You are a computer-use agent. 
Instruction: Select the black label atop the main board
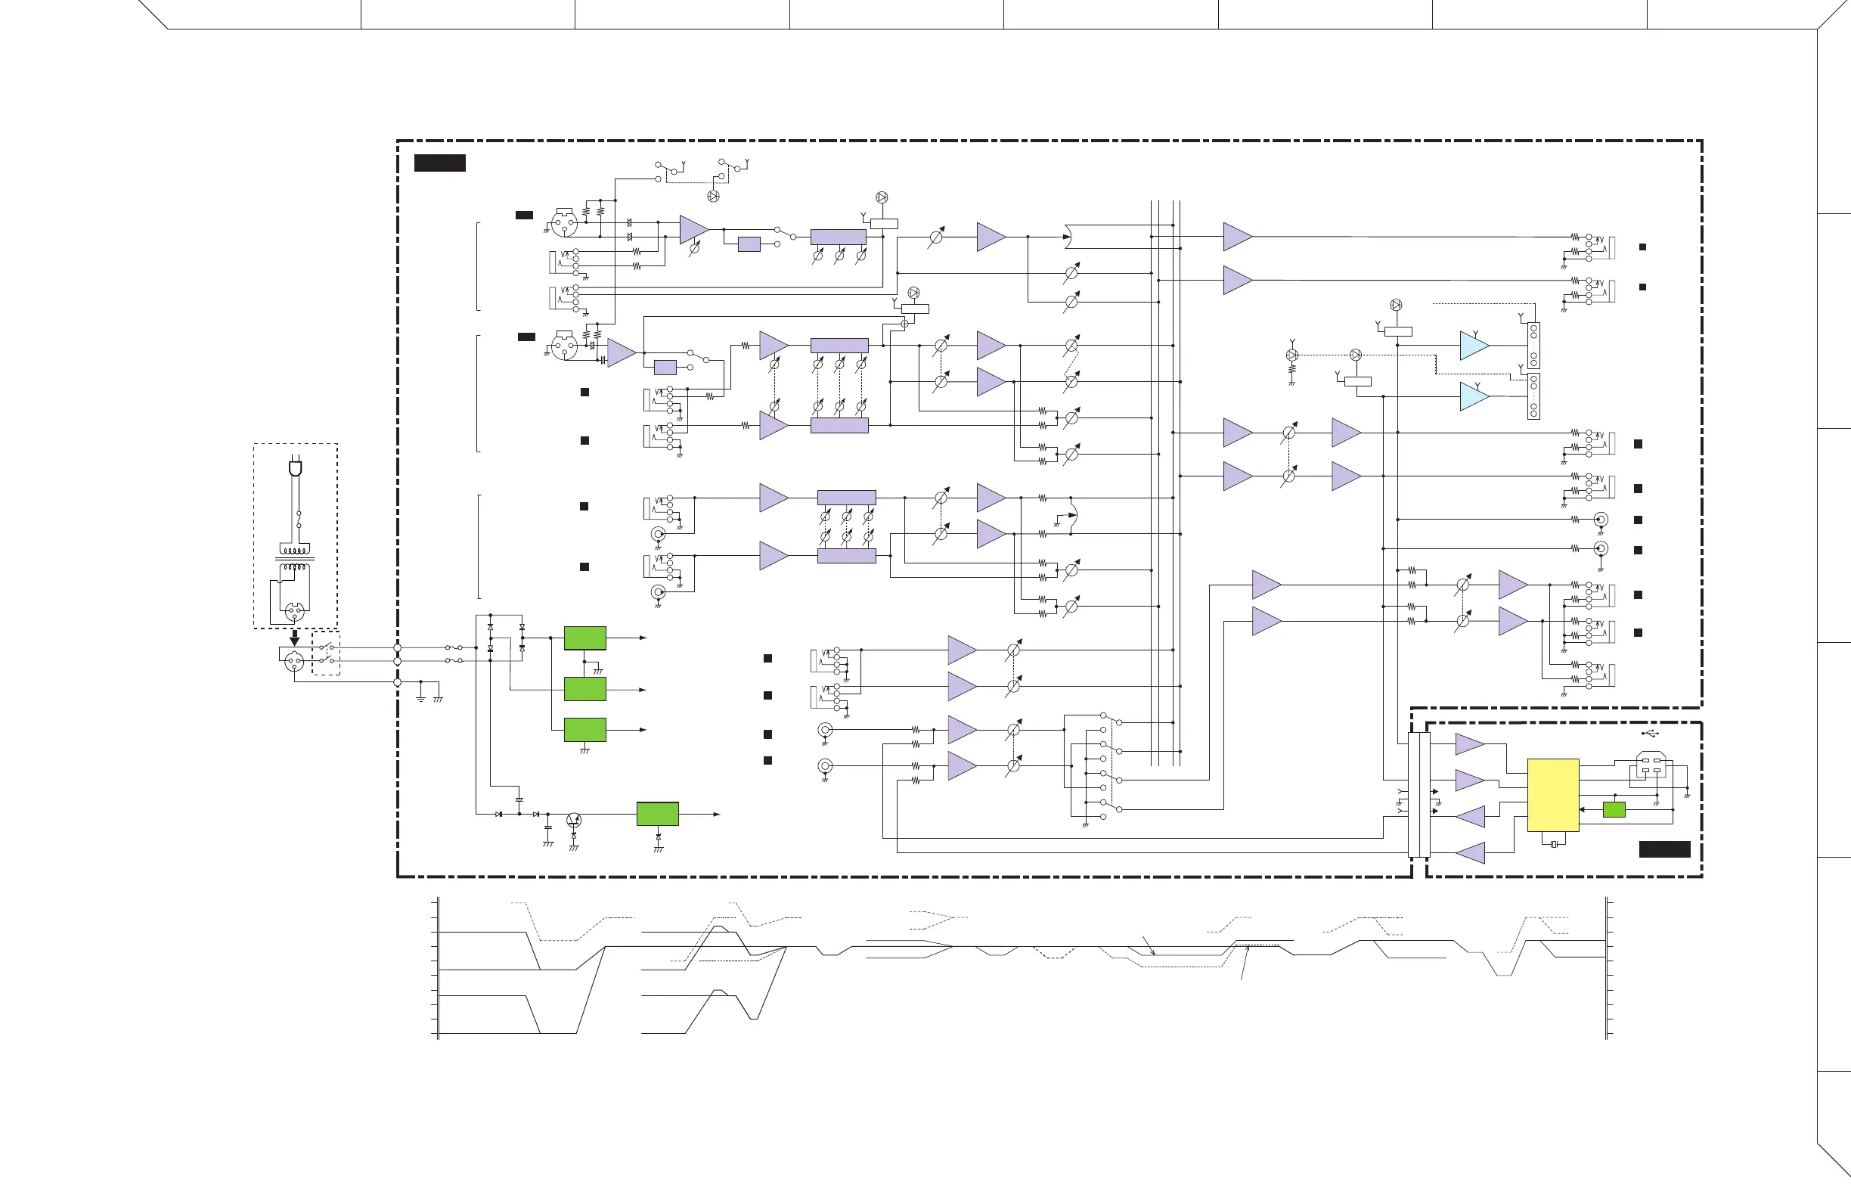point(439,163)
